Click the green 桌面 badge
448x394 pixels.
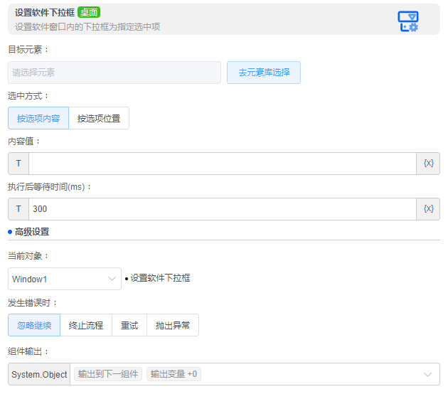pyautogui.click(x=89, y=12)
